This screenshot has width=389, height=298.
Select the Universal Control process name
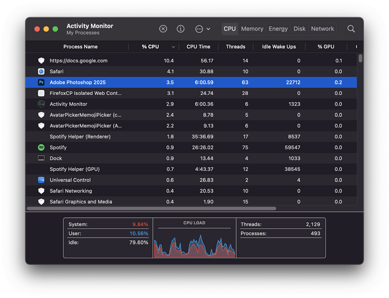(70, 180)
